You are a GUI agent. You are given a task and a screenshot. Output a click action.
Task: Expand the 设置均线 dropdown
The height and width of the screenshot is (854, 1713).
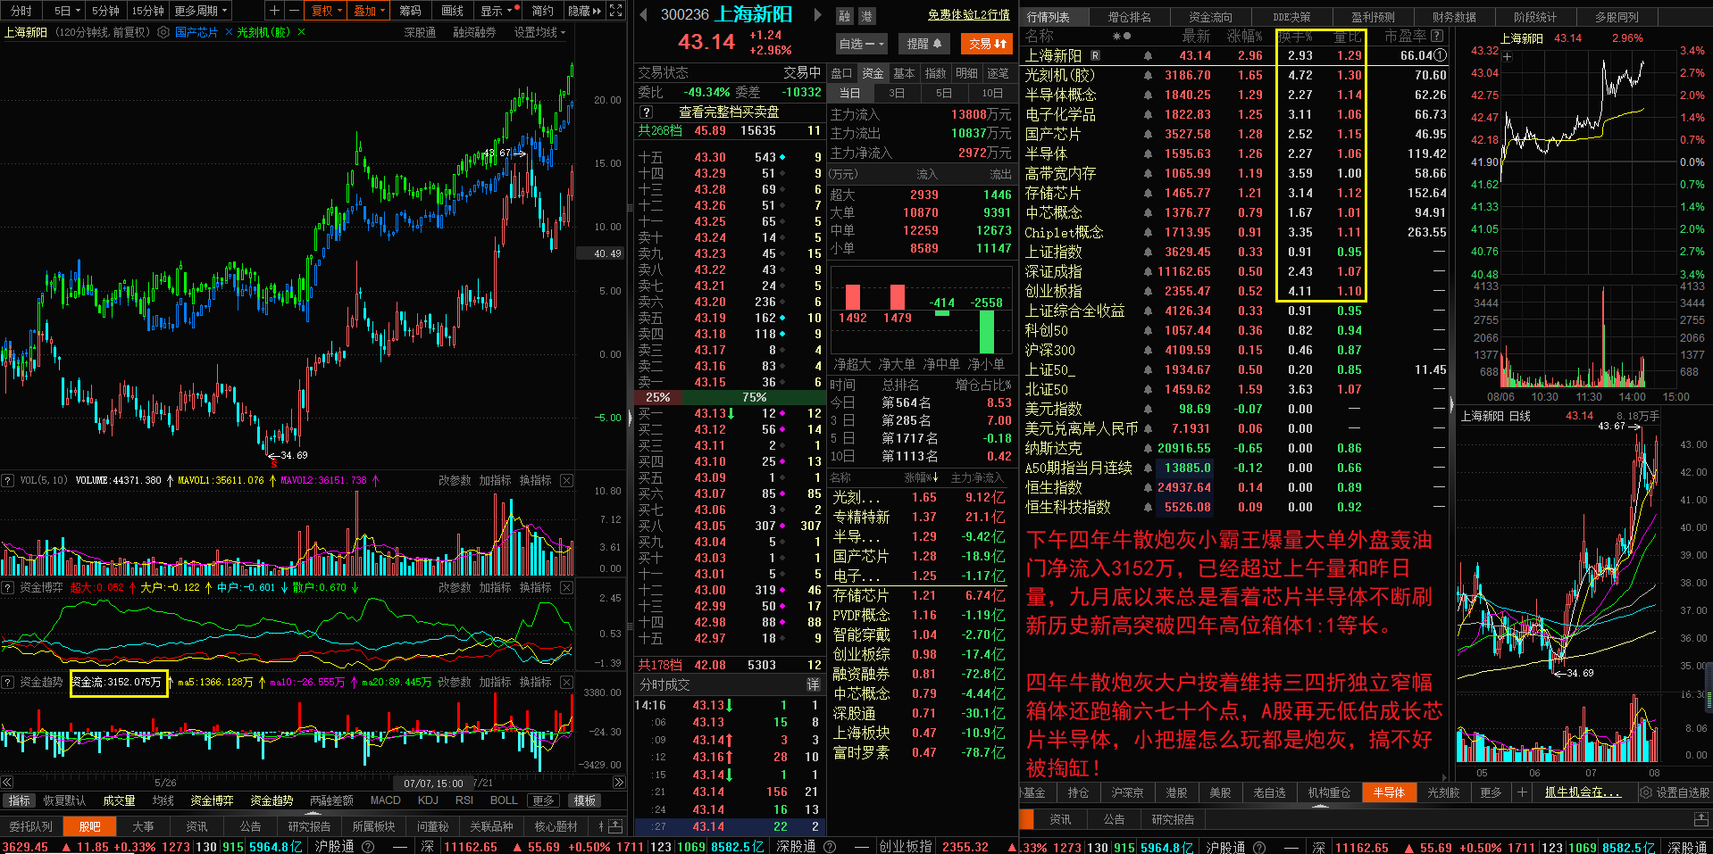tap(539, 32)
